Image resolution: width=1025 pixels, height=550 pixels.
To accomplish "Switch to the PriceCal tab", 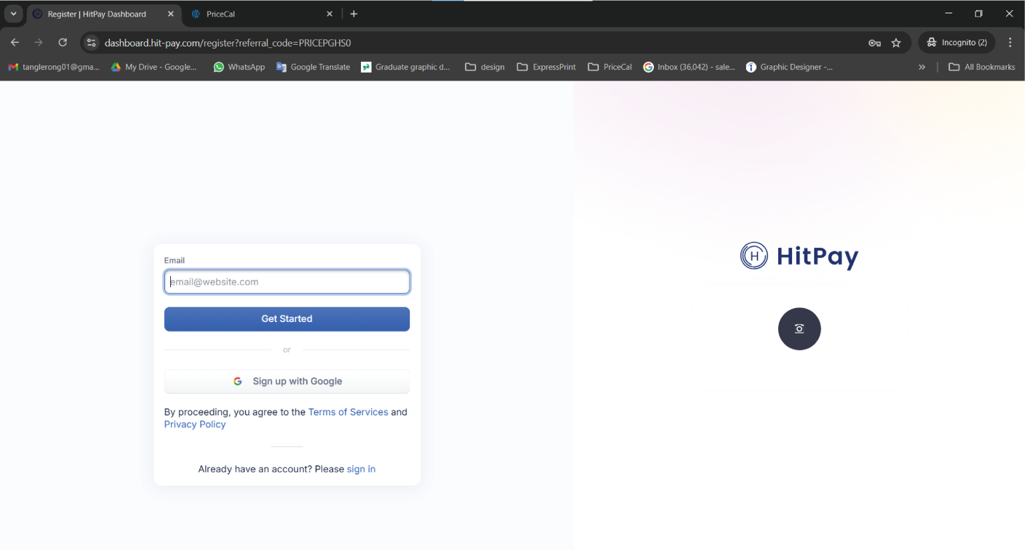I will (x=254, y=13).
